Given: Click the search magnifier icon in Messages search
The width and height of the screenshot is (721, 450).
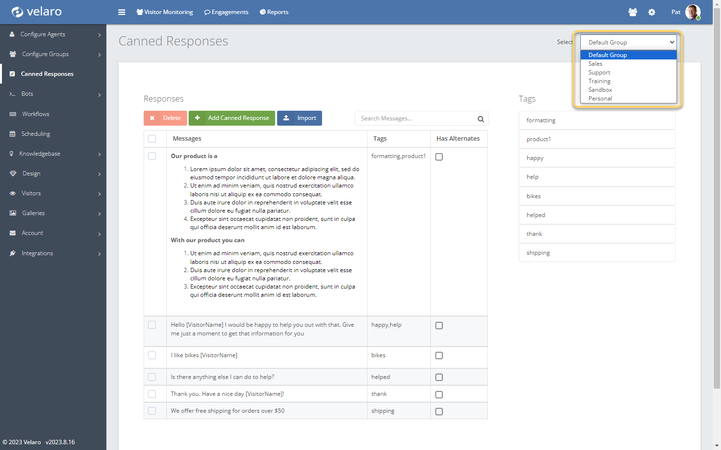Looking at the screenshot, I should (x=481, y=119).
